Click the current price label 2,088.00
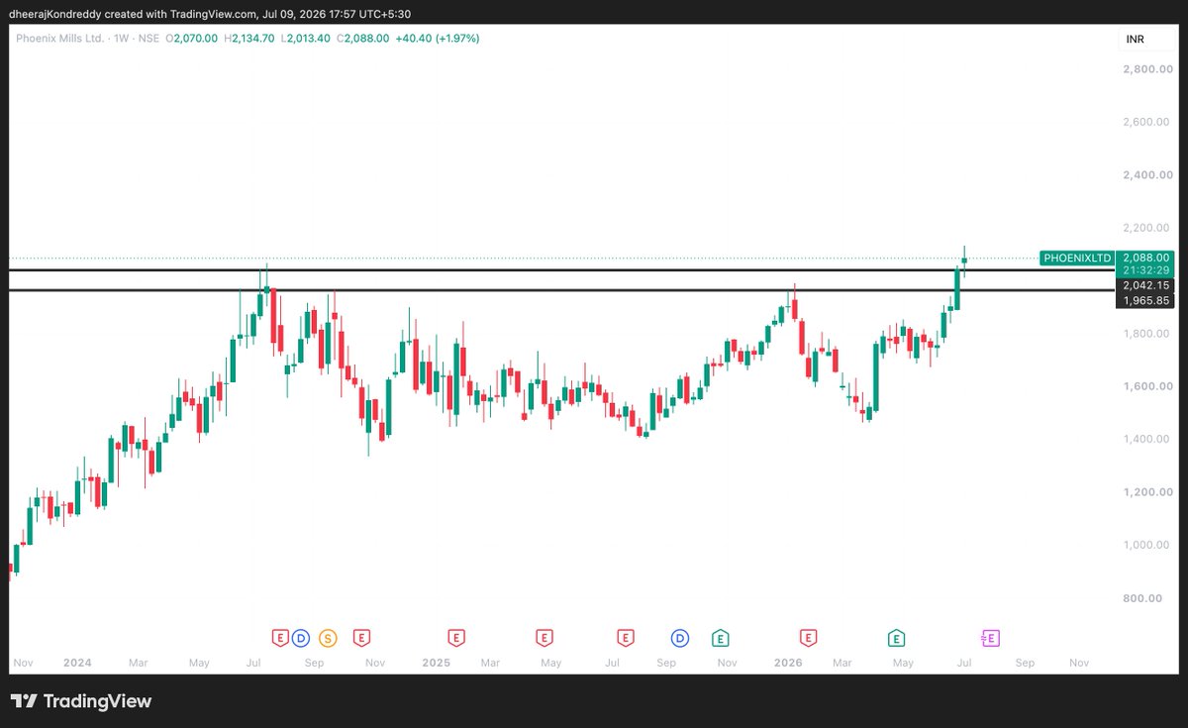Screen dimensions: 1188x728 coord(1146,258)
